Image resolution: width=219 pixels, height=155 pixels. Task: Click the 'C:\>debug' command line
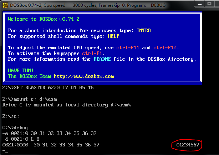[15, 128]
